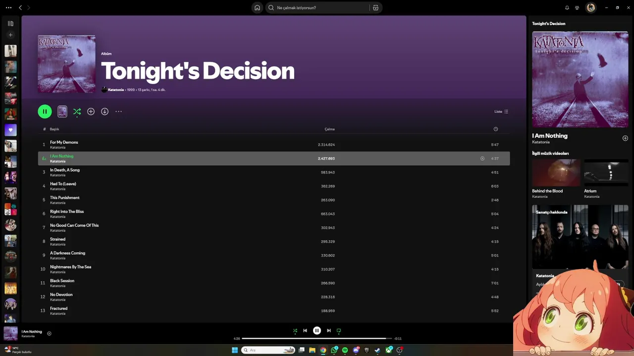Collapse the library sidebar icon
634x356 pixels.
(x=10, y=23)
